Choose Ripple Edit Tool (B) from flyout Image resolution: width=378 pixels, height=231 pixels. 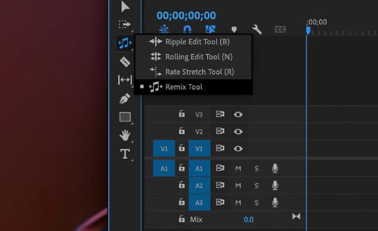[x=193, y=42]
